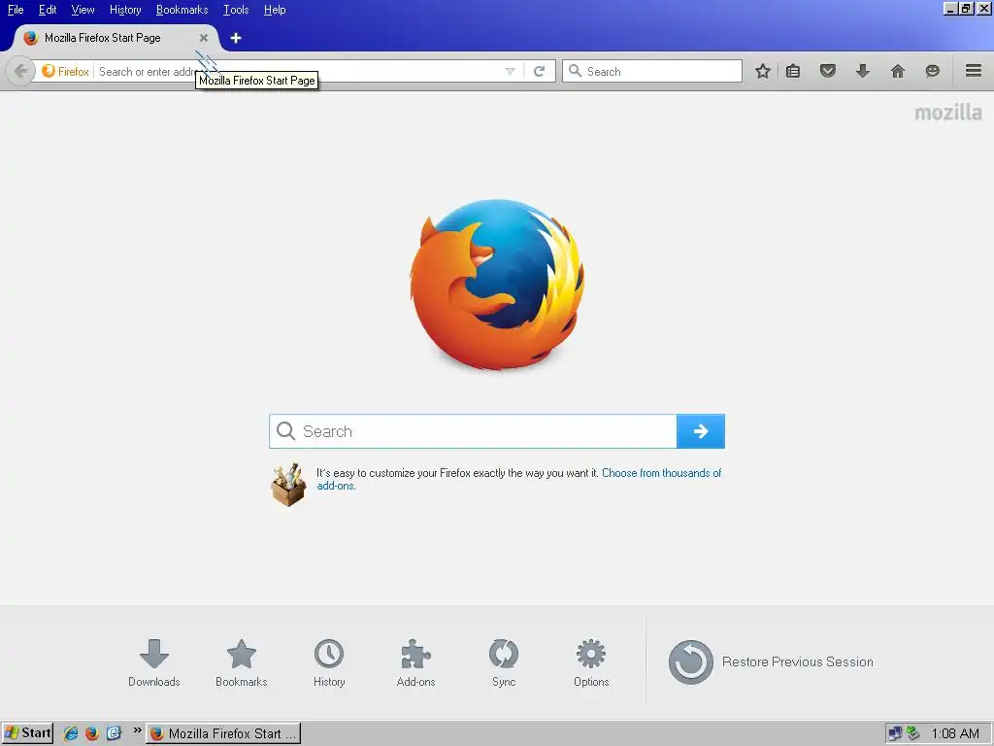This screenshot has width=994, height=746.
Task: Bookmark this page with star icon
Action: pos(763,71)
